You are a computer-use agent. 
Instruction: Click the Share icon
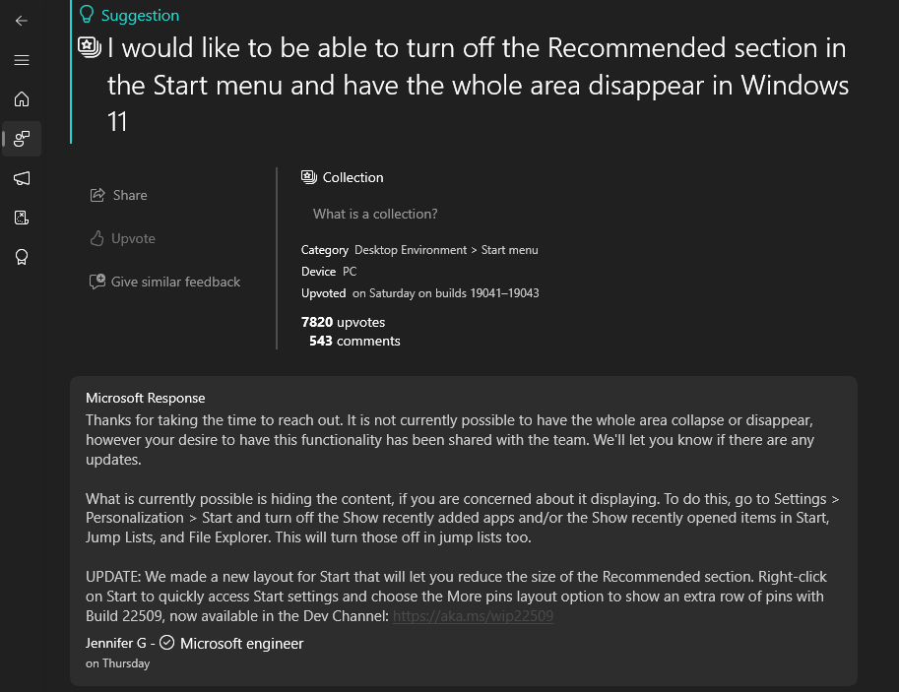coord(97,195)
